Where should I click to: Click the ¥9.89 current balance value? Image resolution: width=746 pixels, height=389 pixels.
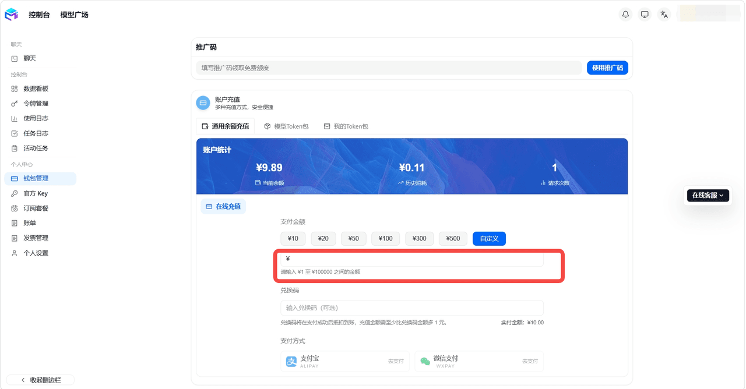click(x=269, y=168)
